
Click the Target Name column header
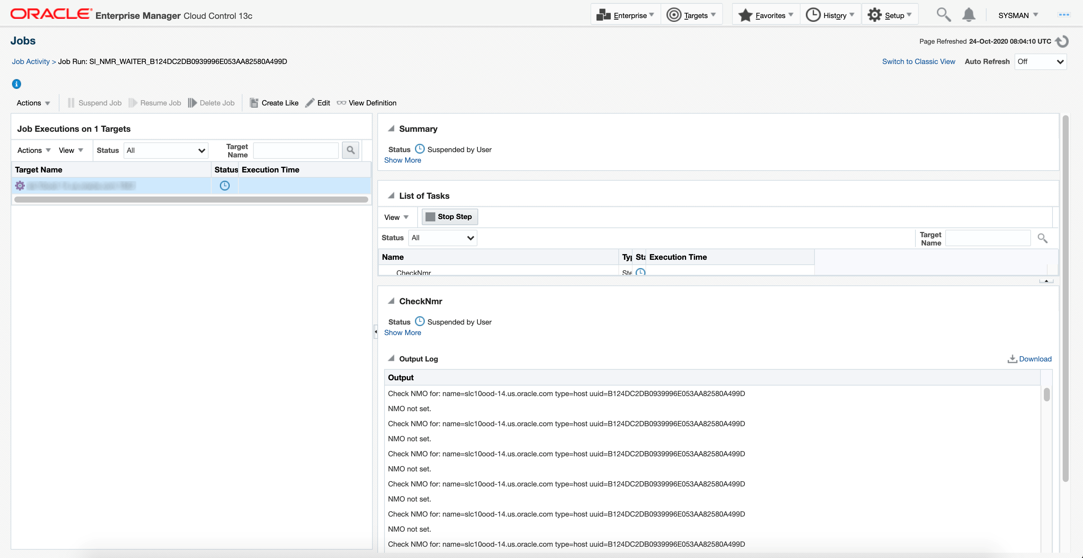(x=111, y=169)
